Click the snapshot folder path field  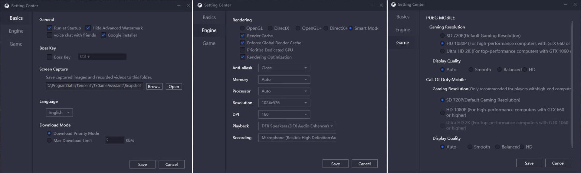(95, 86)
